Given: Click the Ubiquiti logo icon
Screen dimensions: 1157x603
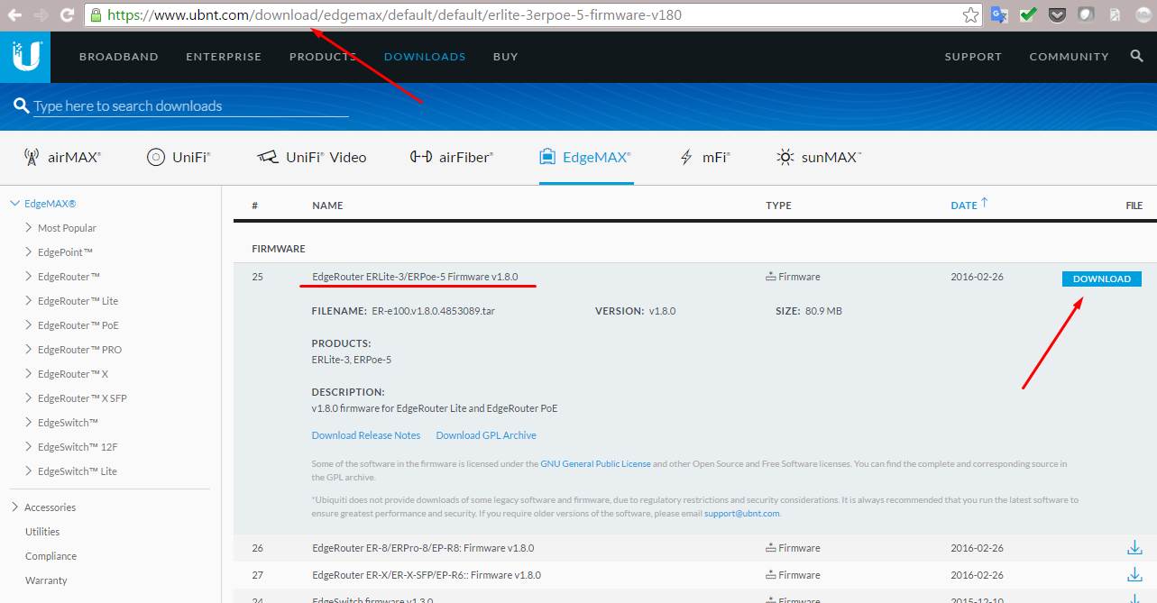Looking at the screenshot, I should pos(25,57).
